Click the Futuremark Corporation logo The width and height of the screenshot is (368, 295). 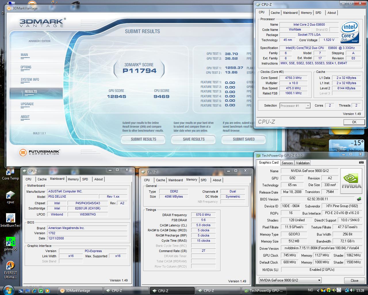tap(40, 152)
